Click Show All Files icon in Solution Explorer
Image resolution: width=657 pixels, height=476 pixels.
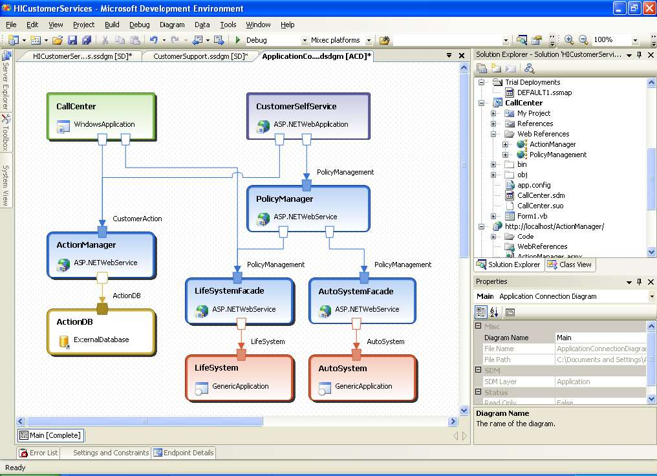pos(497,69)
